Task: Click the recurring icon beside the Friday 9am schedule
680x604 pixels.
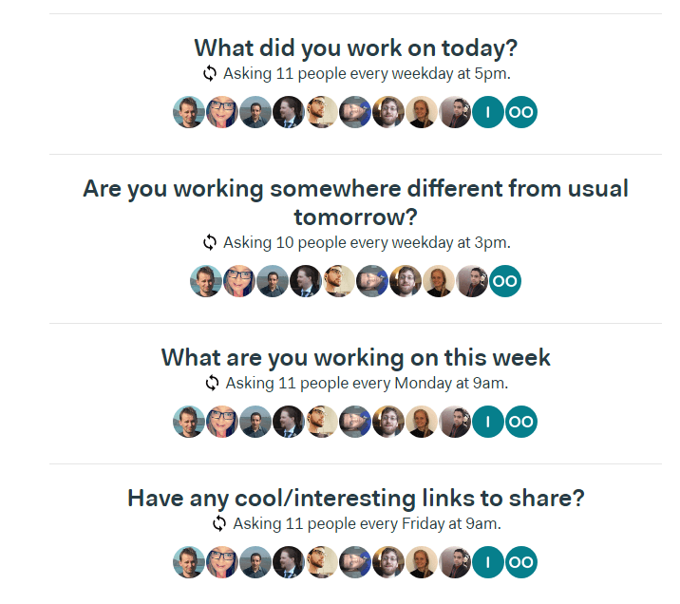Action: pyautogui.click(x=219, y=523)
